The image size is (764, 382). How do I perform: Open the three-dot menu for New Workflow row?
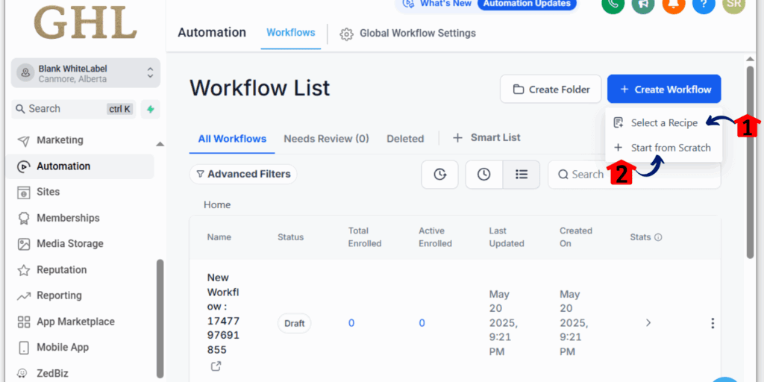coord(713,323)
